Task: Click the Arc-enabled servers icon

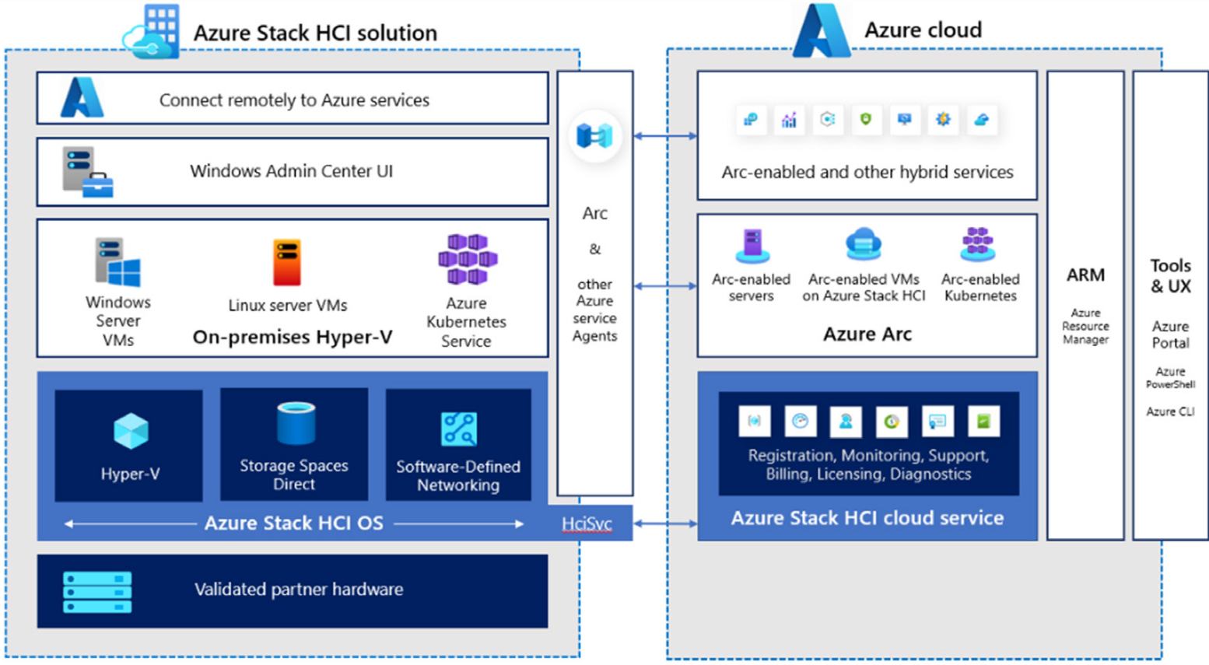Action: click(x=752, y=246)
